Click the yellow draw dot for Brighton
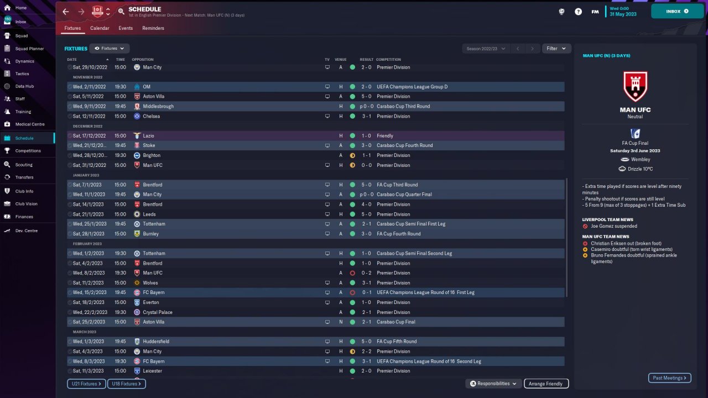Viewport: 708px width, 398px height. [352, 155]
